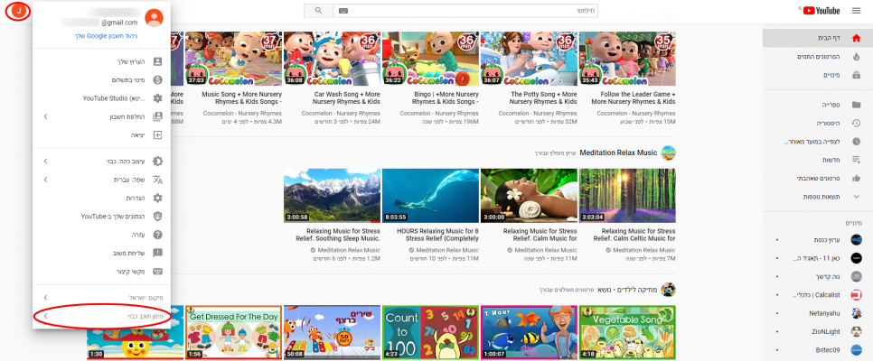Open סרטונים שאהבתי liked videos thumb icon

pos(857,178)
